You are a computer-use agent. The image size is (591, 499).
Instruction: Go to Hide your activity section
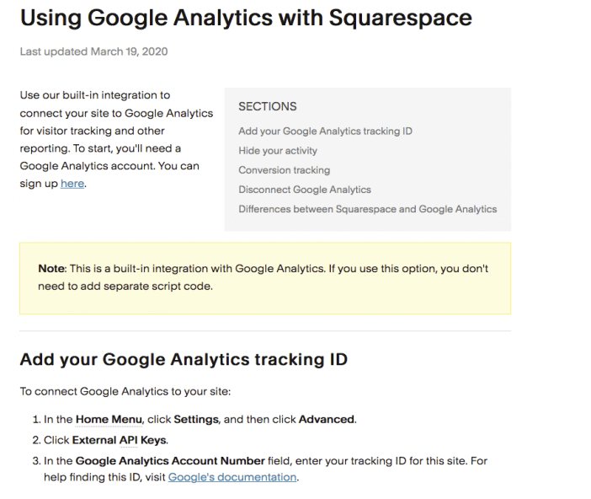pos(278,151)
